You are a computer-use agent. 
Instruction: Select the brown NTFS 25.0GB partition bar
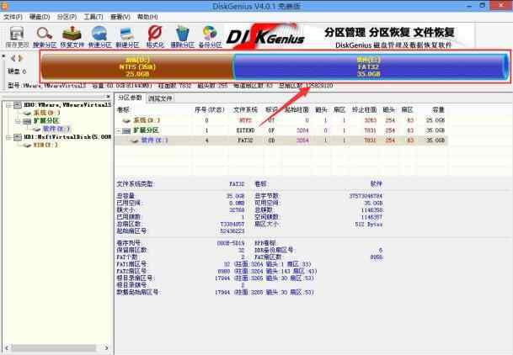[x=136, y=67]
